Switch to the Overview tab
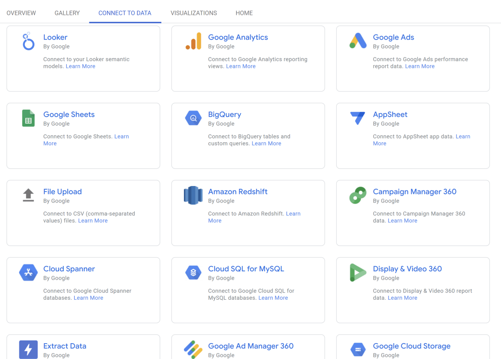The image size is (501, 359). 21,13
